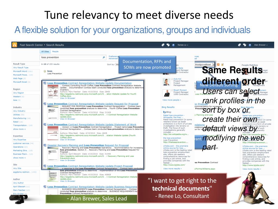The width and height of the screenshot is (278, 209).
Task: Click the orange RSS feed icon
Action: 218,64
